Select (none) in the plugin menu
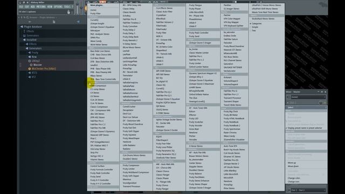Screen dimensions: 345x194 [93, 10]
